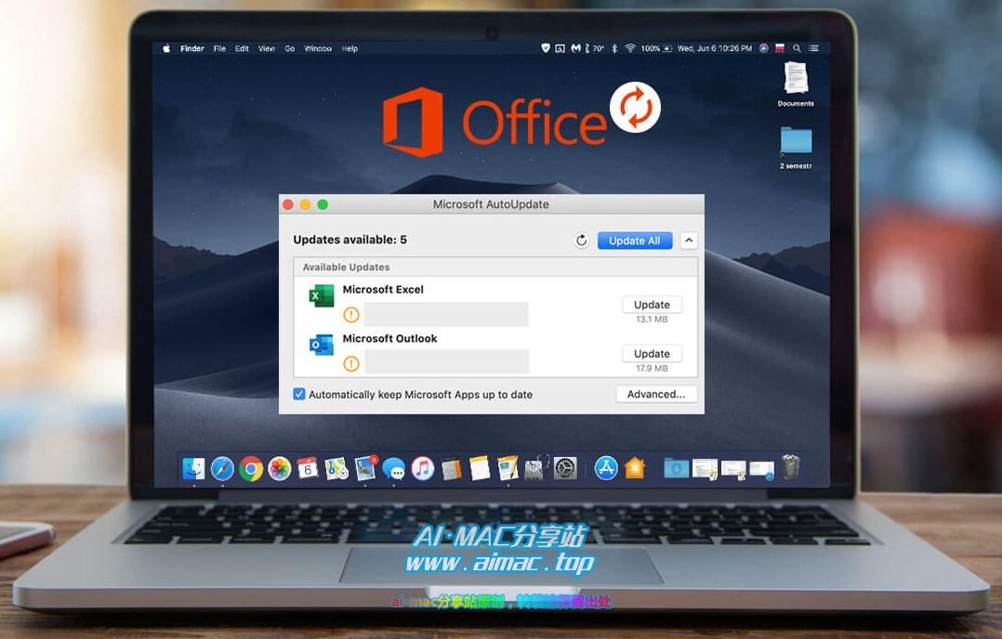The height and width of the screenshot is (639, 1002).
Task: Select the Microsoft Excel row title
Action: point(383,289)
